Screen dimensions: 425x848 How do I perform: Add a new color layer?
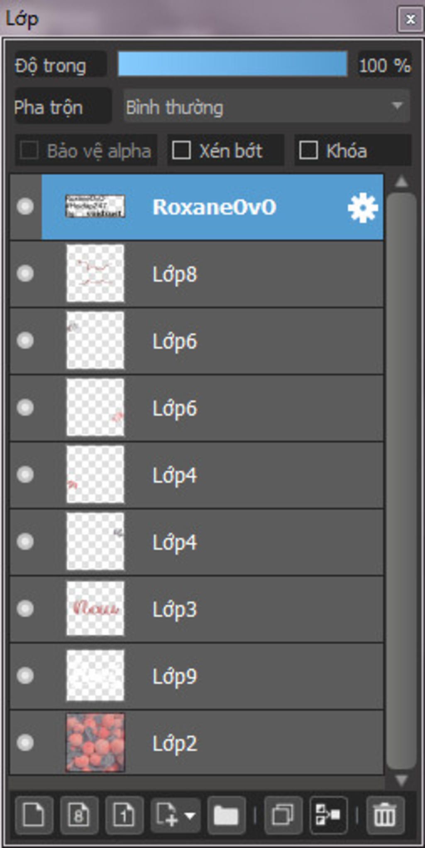coord(34,815)
